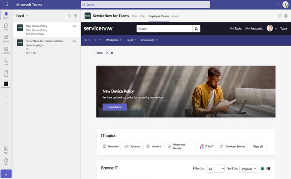Show more apps ellipsis in sidebar
The width and height of the screenshot is (291, 179).
coord(6,97)
